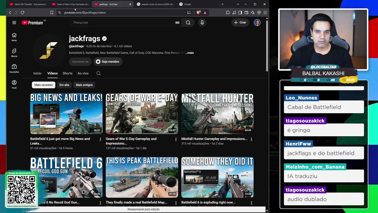
Task: Click the Criar button
Action: click(x=240, y=22)
